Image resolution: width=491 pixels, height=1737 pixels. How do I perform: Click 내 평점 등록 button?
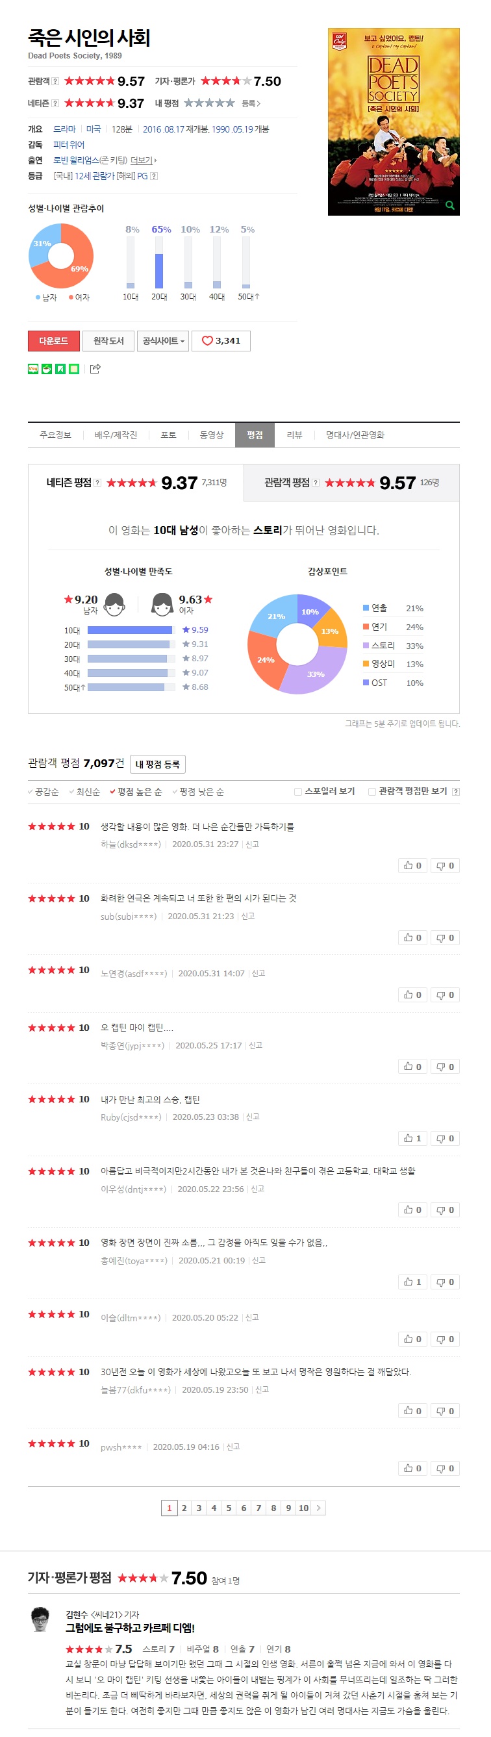coord(157,764)
